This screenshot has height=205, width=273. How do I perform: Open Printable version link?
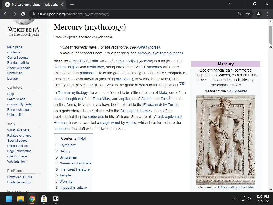(x=19, y=182)
